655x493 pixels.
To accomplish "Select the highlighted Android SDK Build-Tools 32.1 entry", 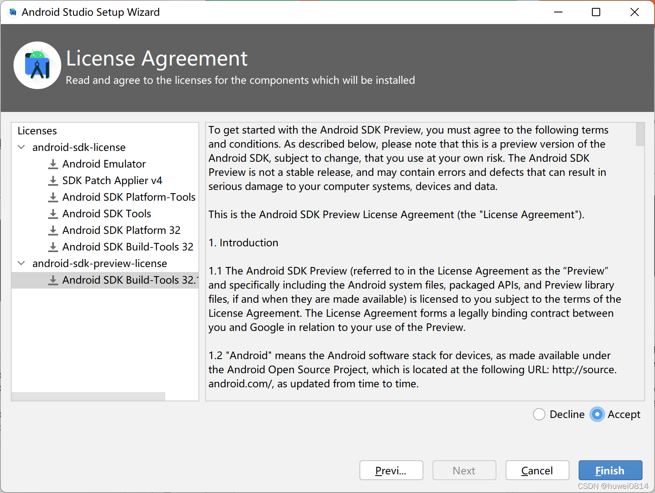I will (x=105, y=280).
